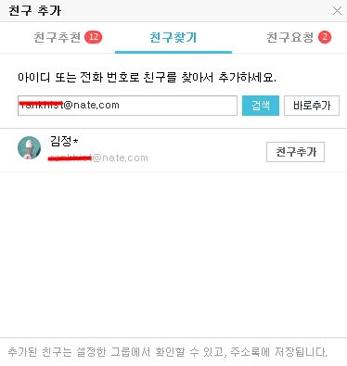This screenshot has height=366, width=347.
Task: Click the red 2 badge on 친구요청
Action: coord(325,37)
